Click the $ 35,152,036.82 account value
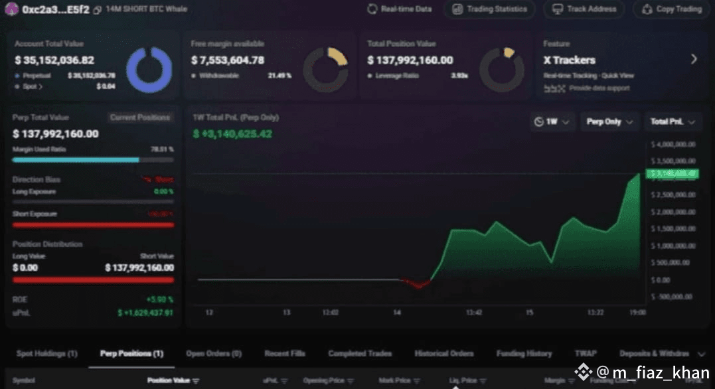The image size is (715, 389). pyautogui.click(x=54, y=60)
